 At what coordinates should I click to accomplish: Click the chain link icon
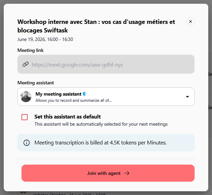26,64
